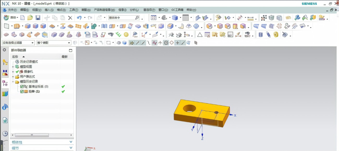Open the History clock icon in sidebar
The width and height of the screenshot is (339, 151).
(5, 134)
